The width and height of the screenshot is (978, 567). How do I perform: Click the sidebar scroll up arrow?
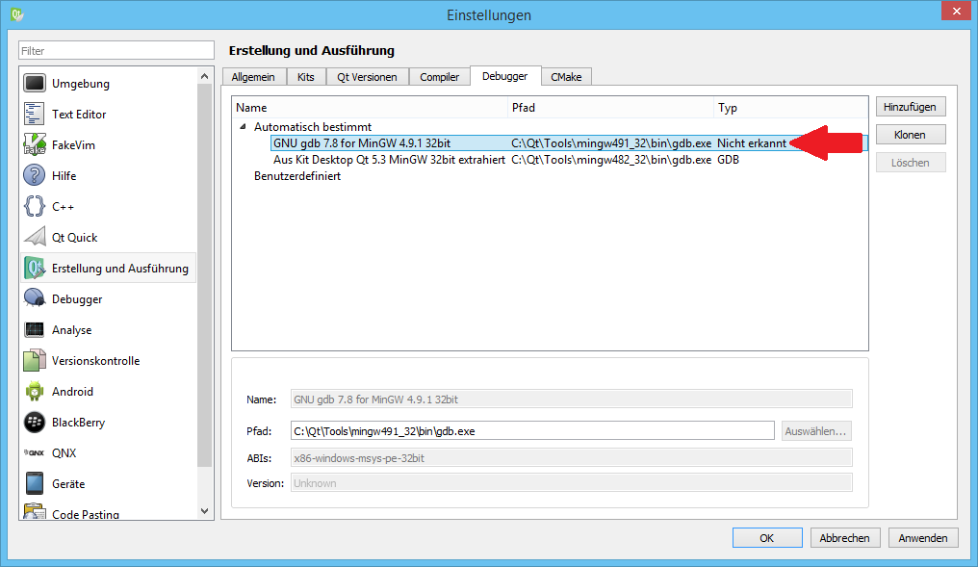[205, 76]
